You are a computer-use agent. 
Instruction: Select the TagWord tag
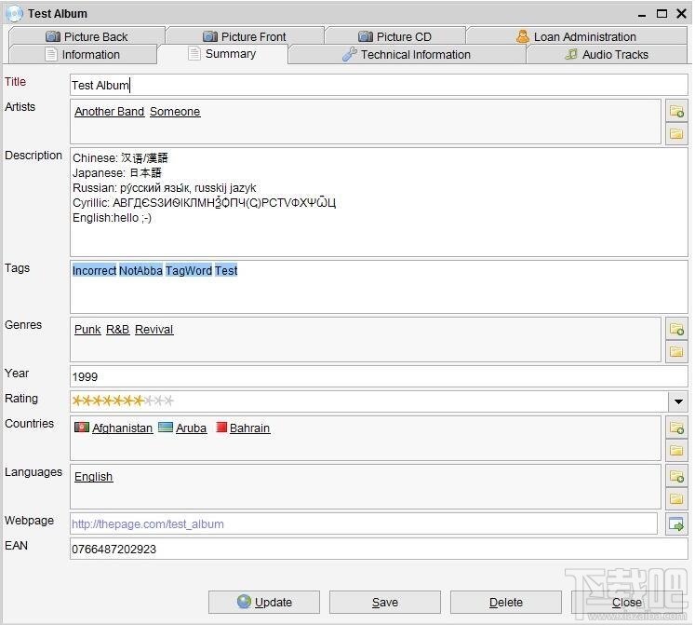(189, 270)
